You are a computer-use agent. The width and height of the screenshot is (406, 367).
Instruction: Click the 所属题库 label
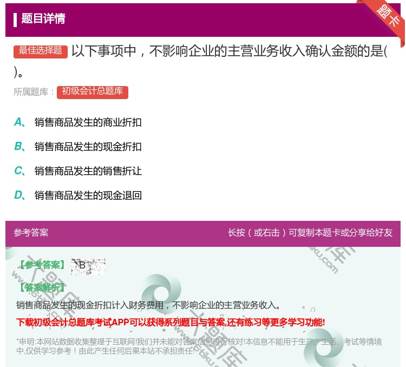[x=34, y=92]
